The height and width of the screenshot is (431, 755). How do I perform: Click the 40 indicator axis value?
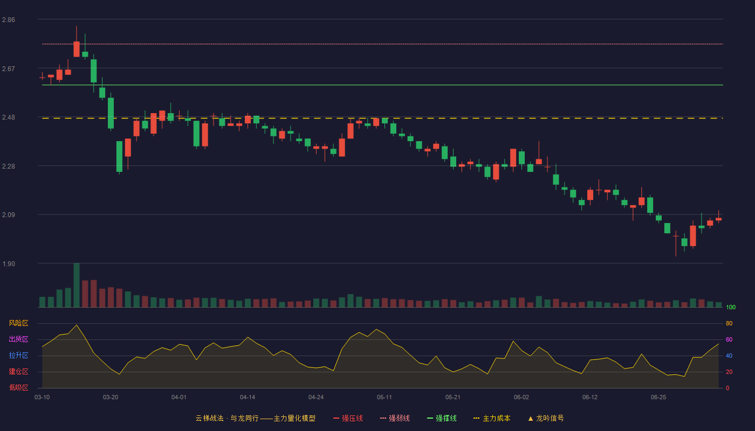(729, 356)
